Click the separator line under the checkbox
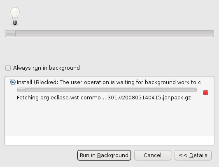Viewport: 219px width, 167px height. 114,72
